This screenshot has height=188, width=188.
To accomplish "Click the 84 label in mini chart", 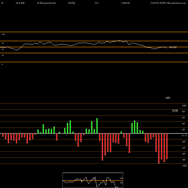I will pos(121,178).
